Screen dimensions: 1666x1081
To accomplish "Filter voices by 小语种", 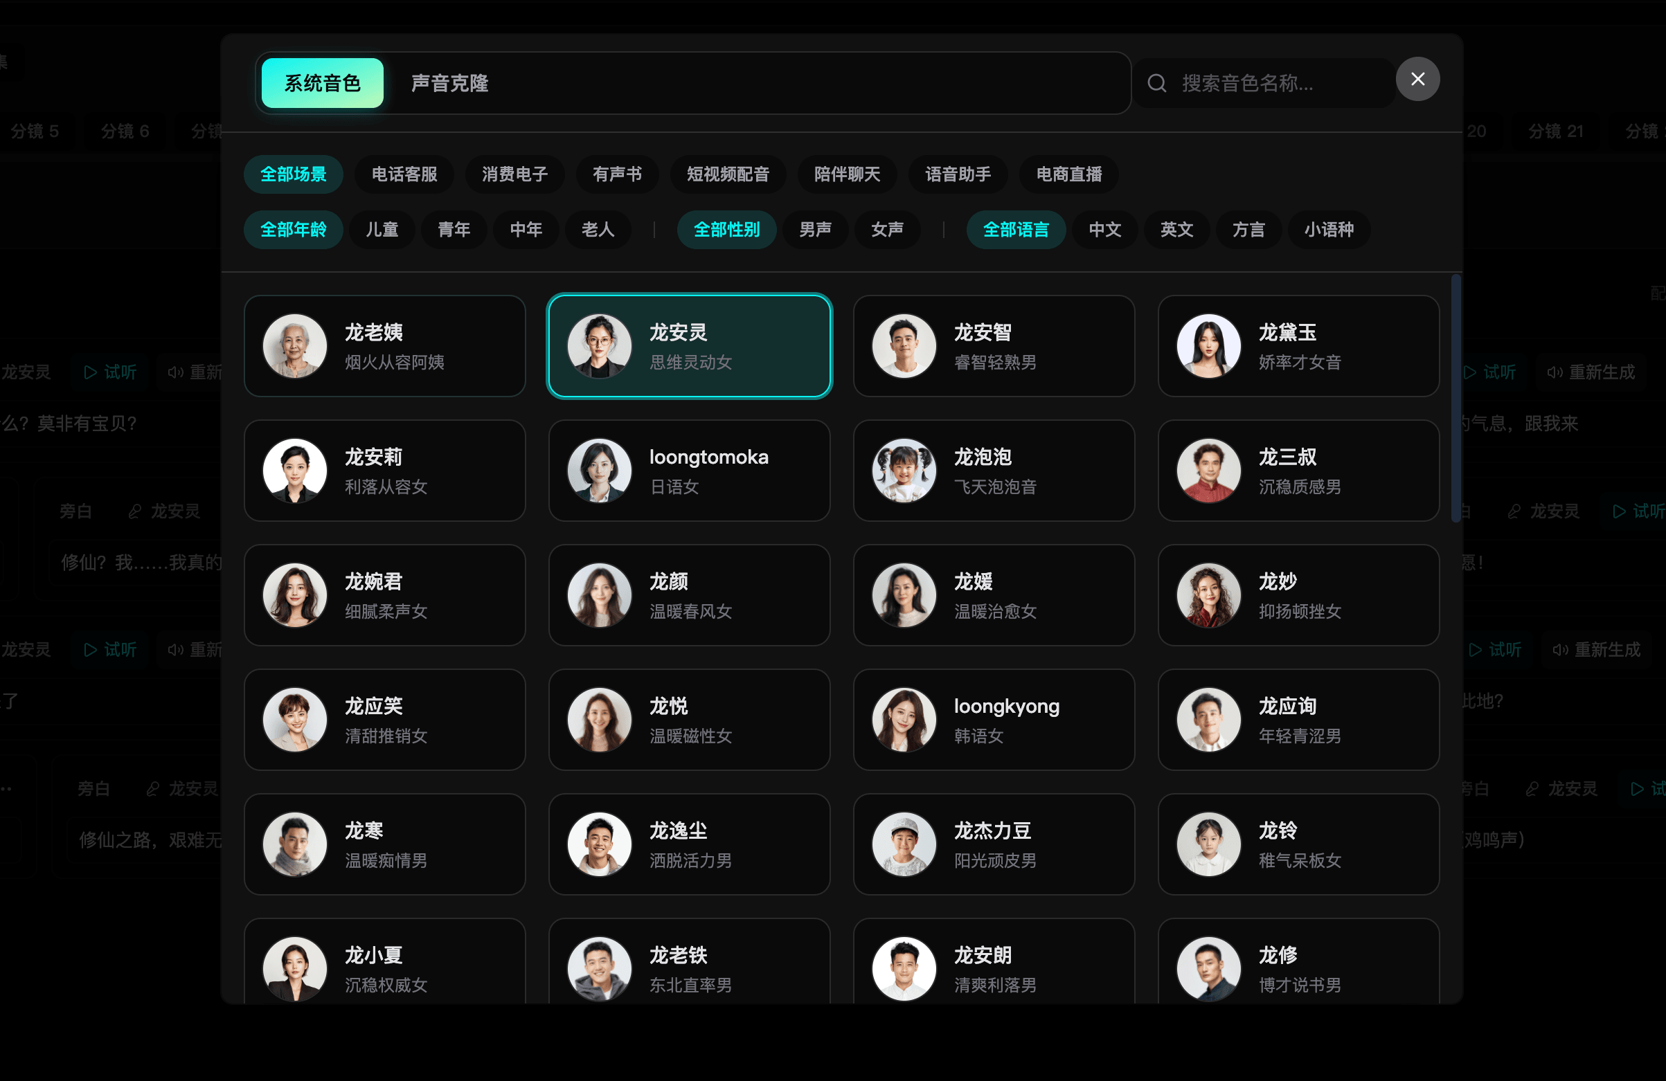I will point(1329,230).
